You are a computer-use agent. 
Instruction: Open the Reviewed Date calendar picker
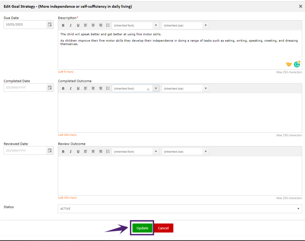coord(50,151)
